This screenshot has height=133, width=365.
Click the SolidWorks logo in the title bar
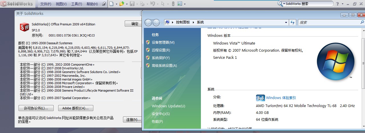point(17,4)
